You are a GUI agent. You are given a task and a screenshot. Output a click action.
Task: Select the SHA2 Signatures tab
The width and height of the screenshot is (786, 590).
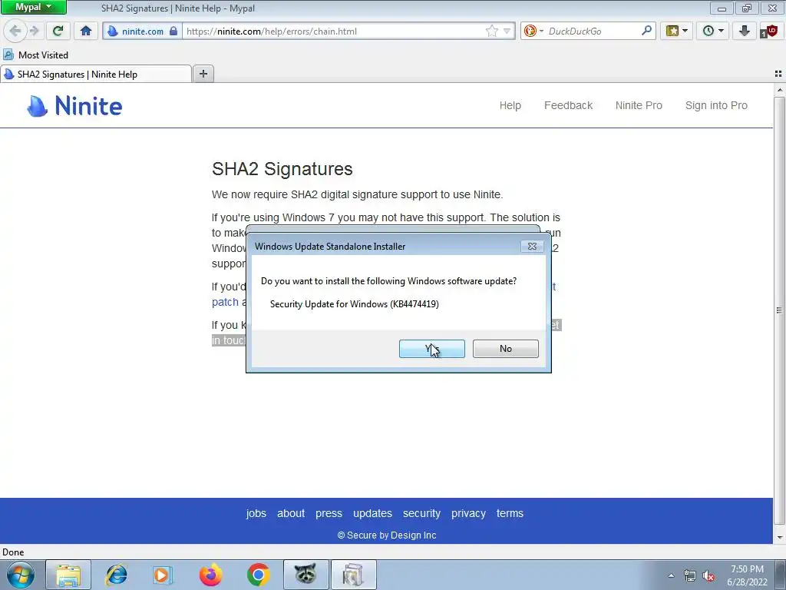click(x=96, y=75)
